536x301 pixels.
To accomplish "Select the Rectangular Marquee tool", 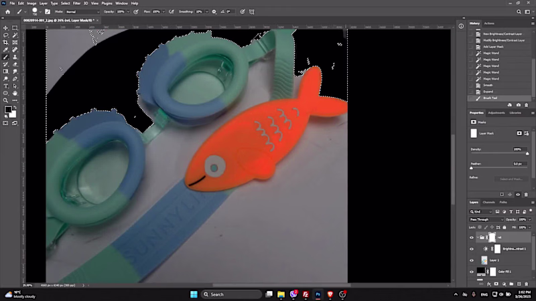I will tap(15, 28).
